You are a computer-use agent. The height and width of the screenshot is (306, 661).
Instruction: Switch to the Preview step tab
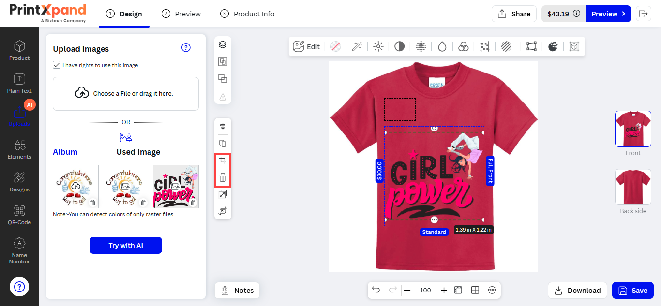coord(181,14)
